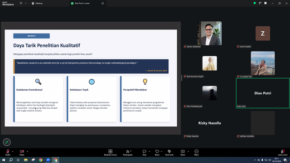290x163 pixels.
Task: Click the slide title Daya Tarik Penelitian Kualitatif
Action: 47,45
